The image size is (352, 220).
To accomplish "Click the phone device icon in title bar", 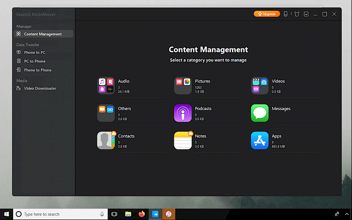I will (285, 14).
